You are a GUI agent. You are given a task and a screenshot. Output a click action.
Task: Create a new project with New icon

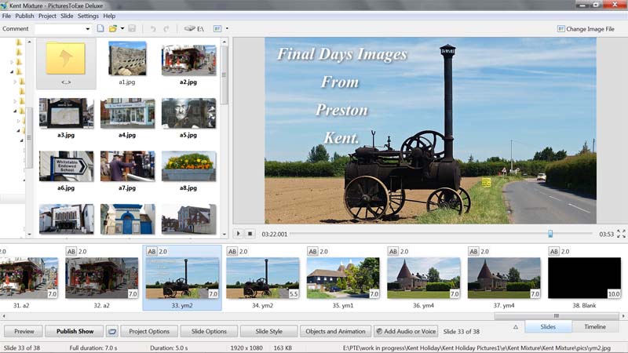pyautogui.click(x=100, y=28)
